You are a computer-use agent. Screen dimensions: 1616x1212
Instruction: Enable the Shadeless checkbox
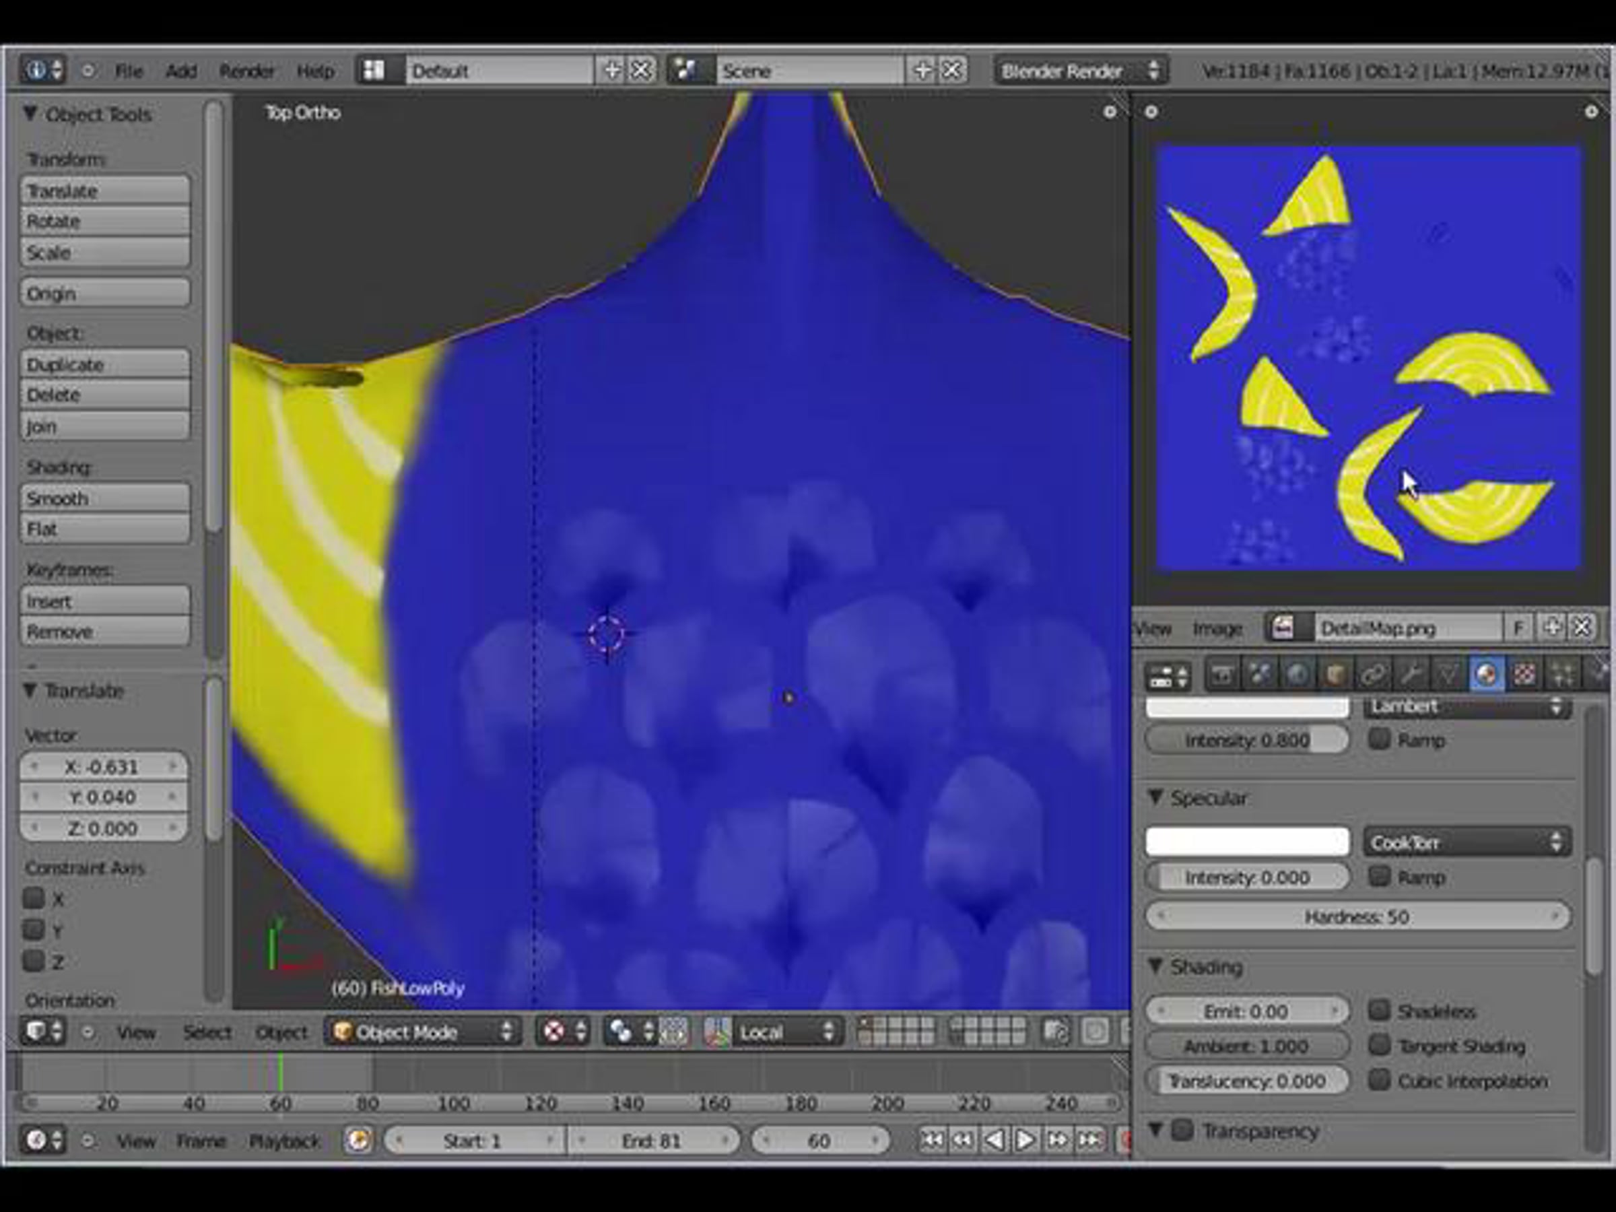tap(1378, 1011)
